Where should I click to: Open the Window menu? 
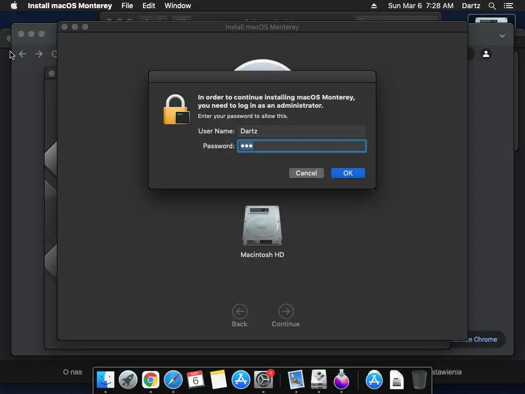click(x=178, y=6)
